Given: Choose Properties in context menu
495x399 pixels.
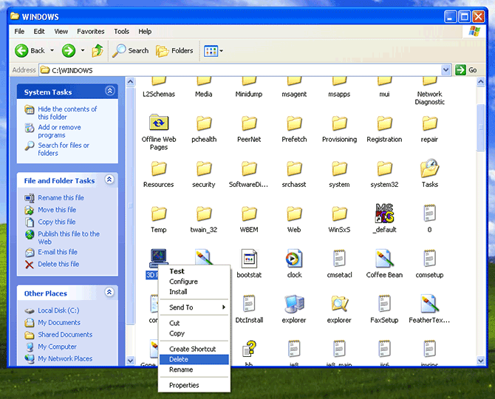Looking at the screenshot, I should tap(194, 385).
